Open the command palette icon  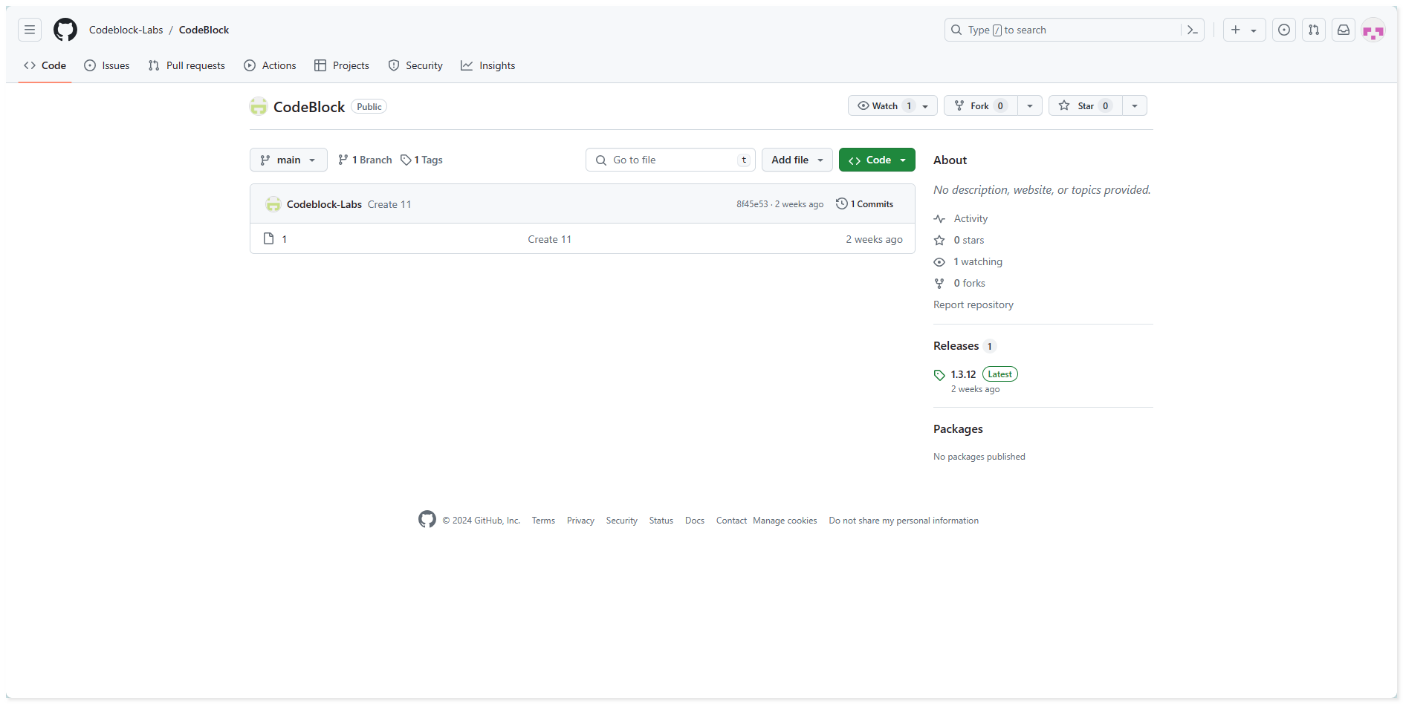point(1193,30)
